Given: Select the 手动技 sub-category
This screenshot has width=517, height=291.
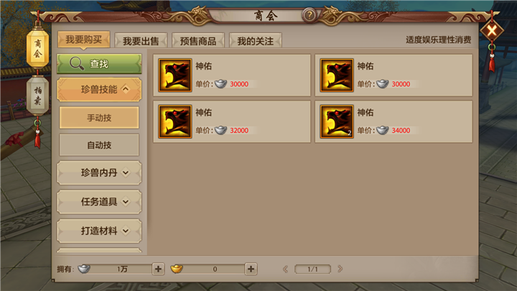Looking at the screenshot, I should click(99, 117).
